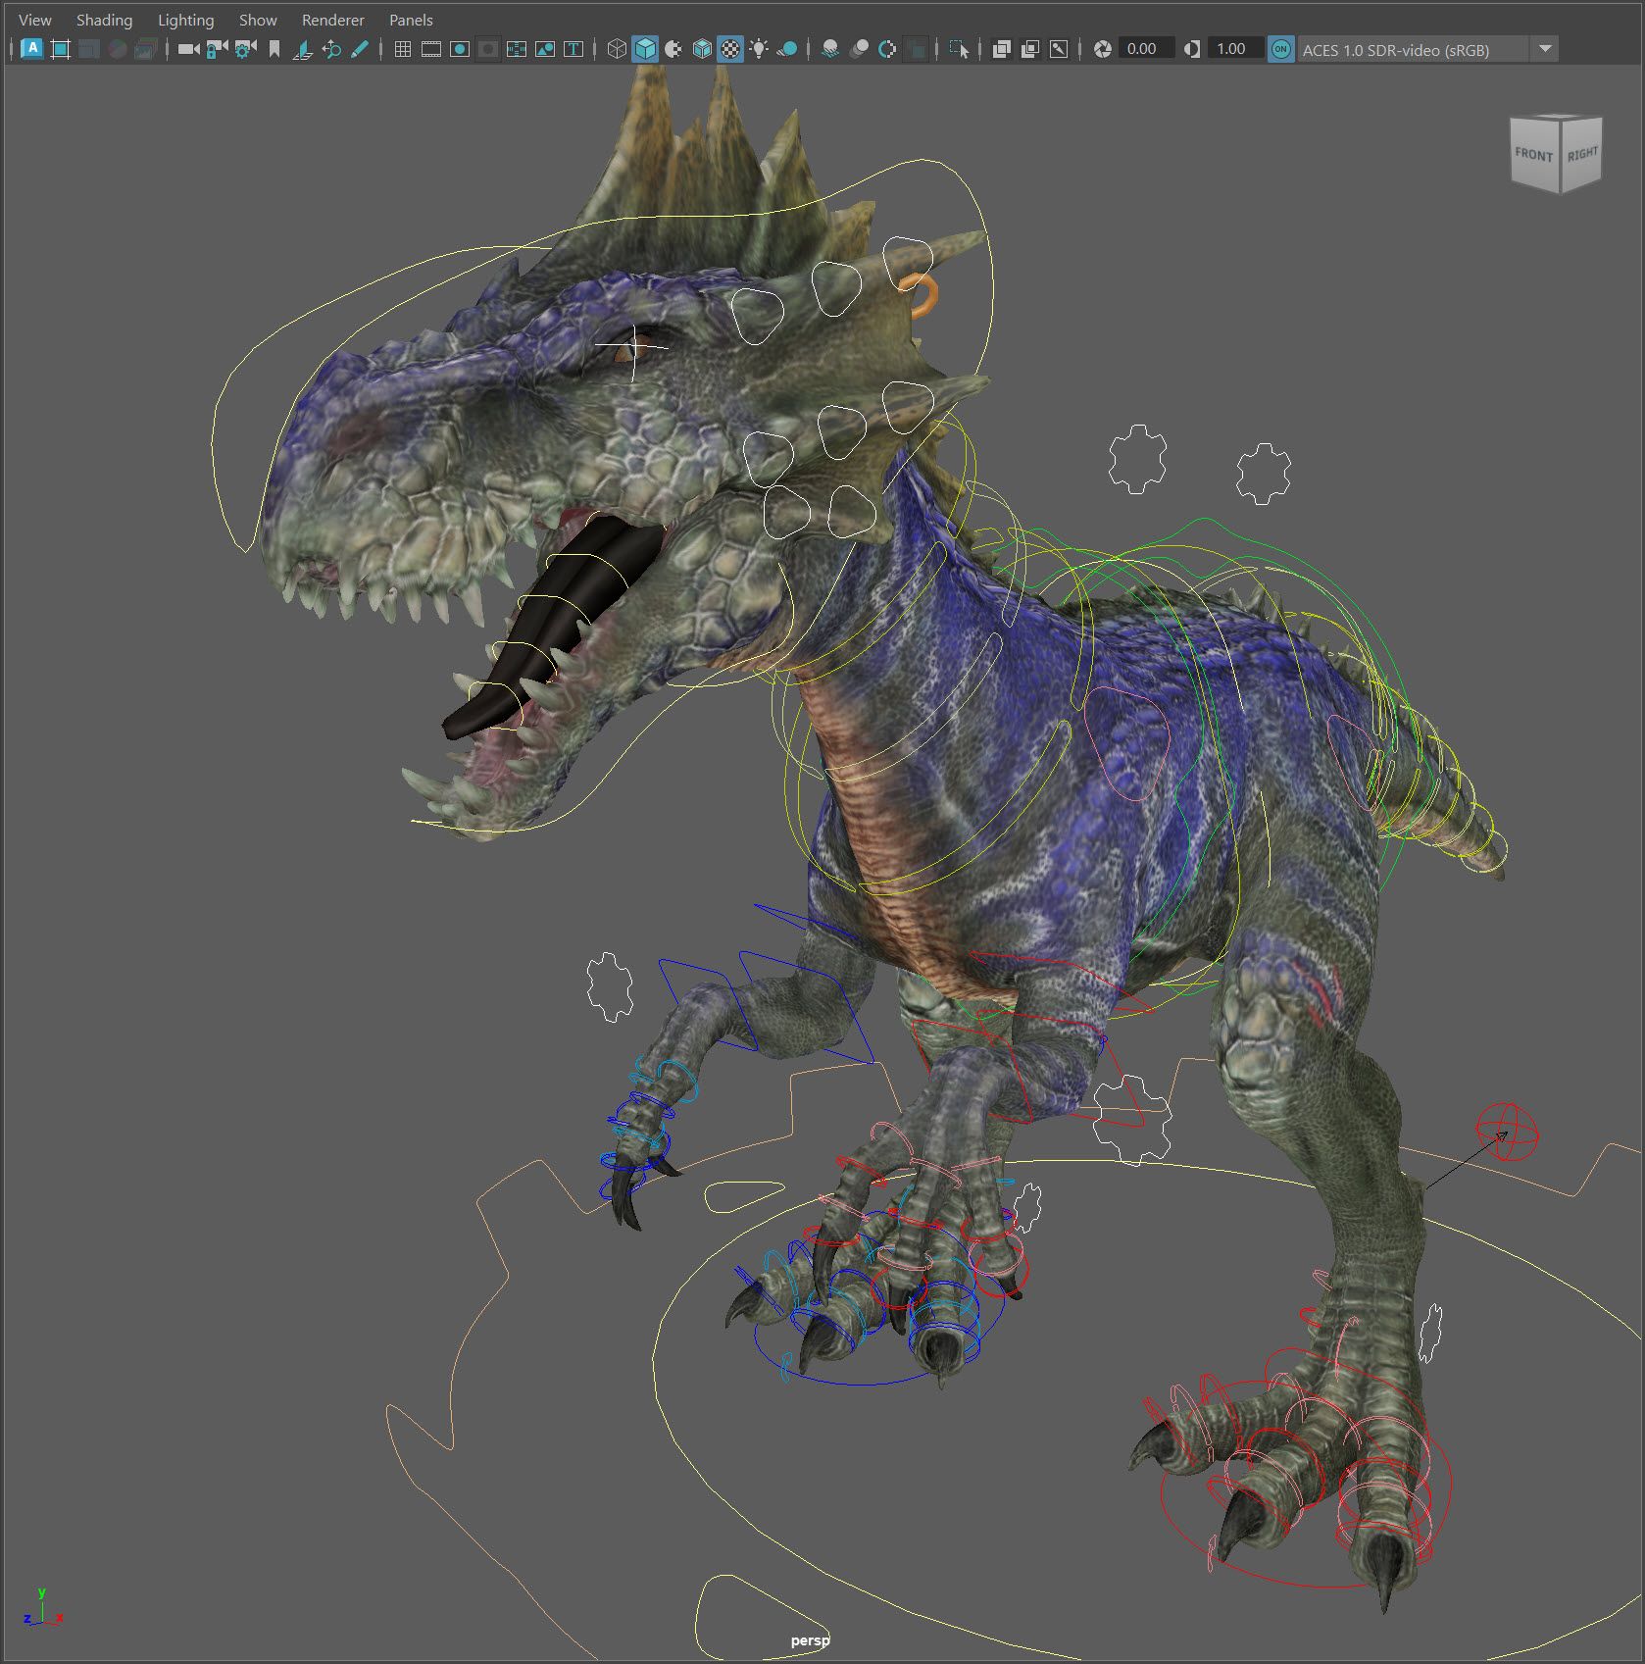Image resolution: width=1645 pixels, height=1664 pixels.
Task: Toggle the Safe Title overlay
Action: point(573,48)
